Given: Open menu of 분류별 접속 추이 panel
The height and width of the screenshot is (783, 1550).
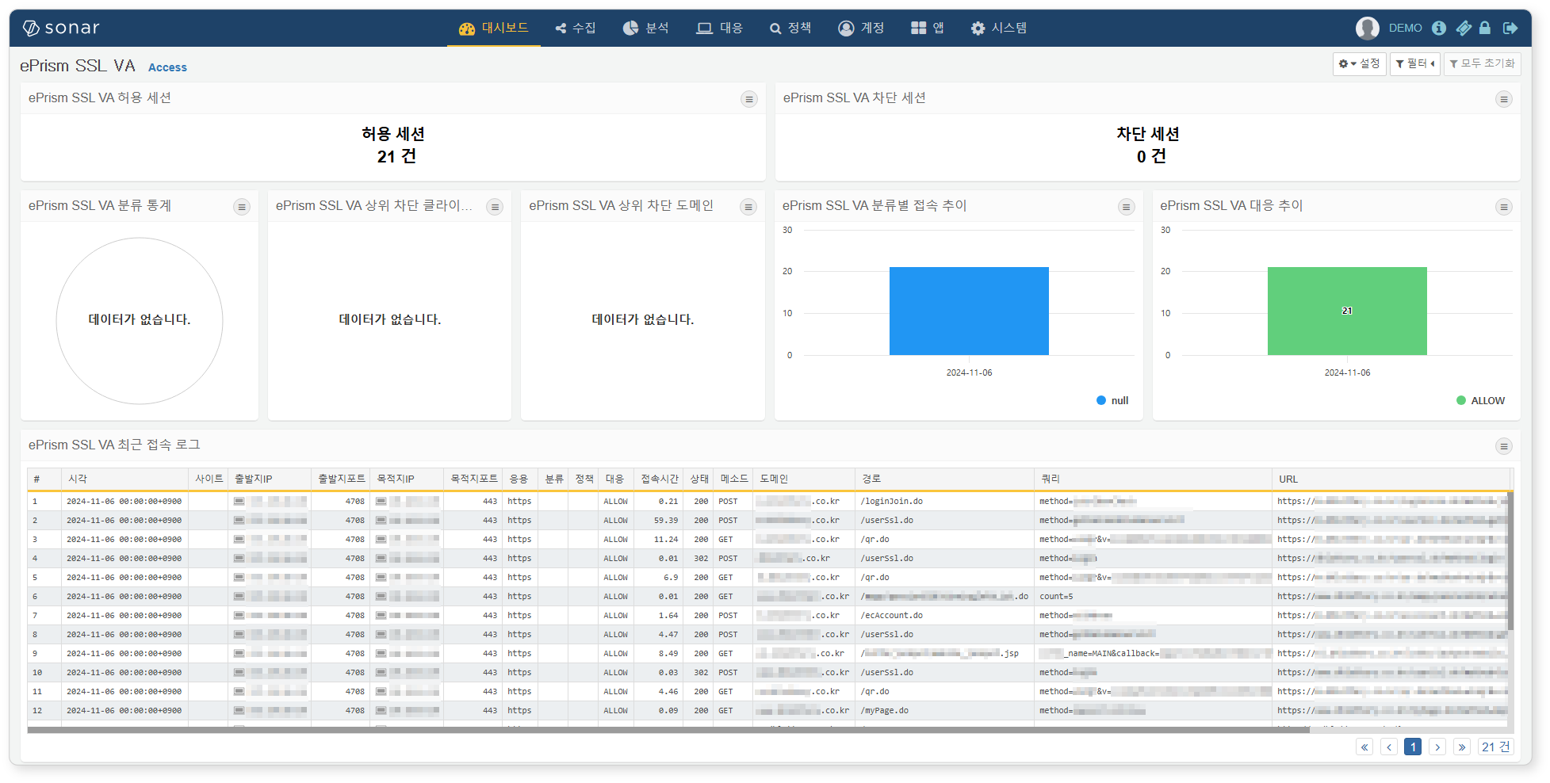Looking at the screenshot, I should tap(1126, 207).
